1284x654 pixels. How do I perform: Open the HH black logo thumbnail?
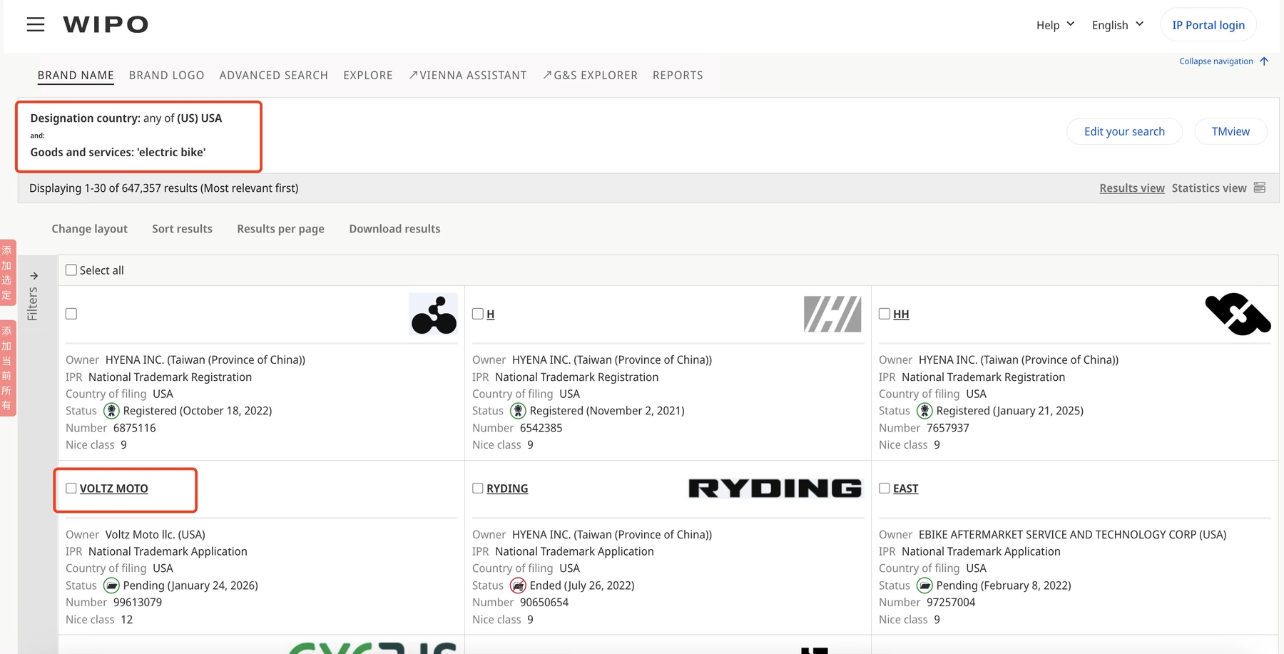pyautogui.click(x=1238, y=314)
